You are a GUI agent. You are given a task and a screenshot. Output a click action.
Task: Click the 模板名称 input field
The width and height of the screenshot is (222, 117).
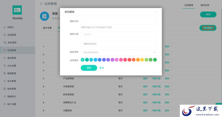coord(119,22)
